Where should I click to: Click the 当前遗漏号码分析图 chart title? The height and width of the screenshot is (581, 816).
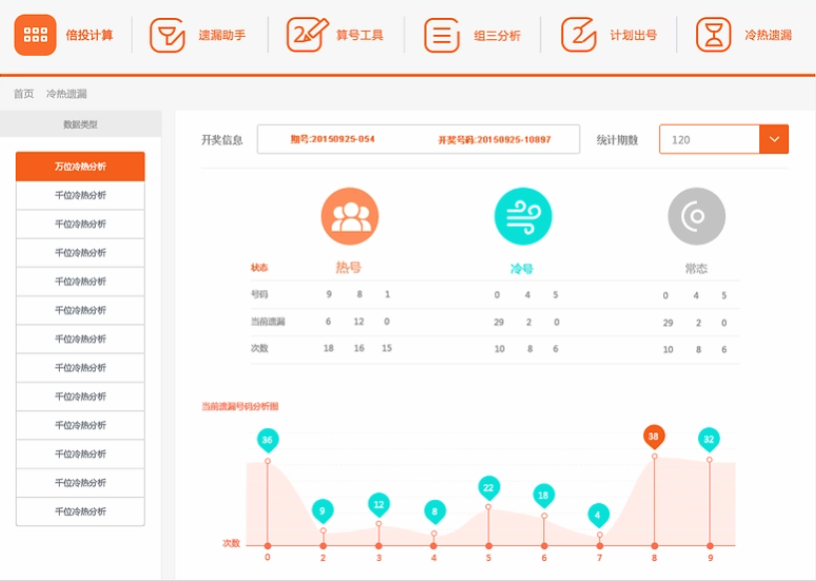tap(240, 406)
